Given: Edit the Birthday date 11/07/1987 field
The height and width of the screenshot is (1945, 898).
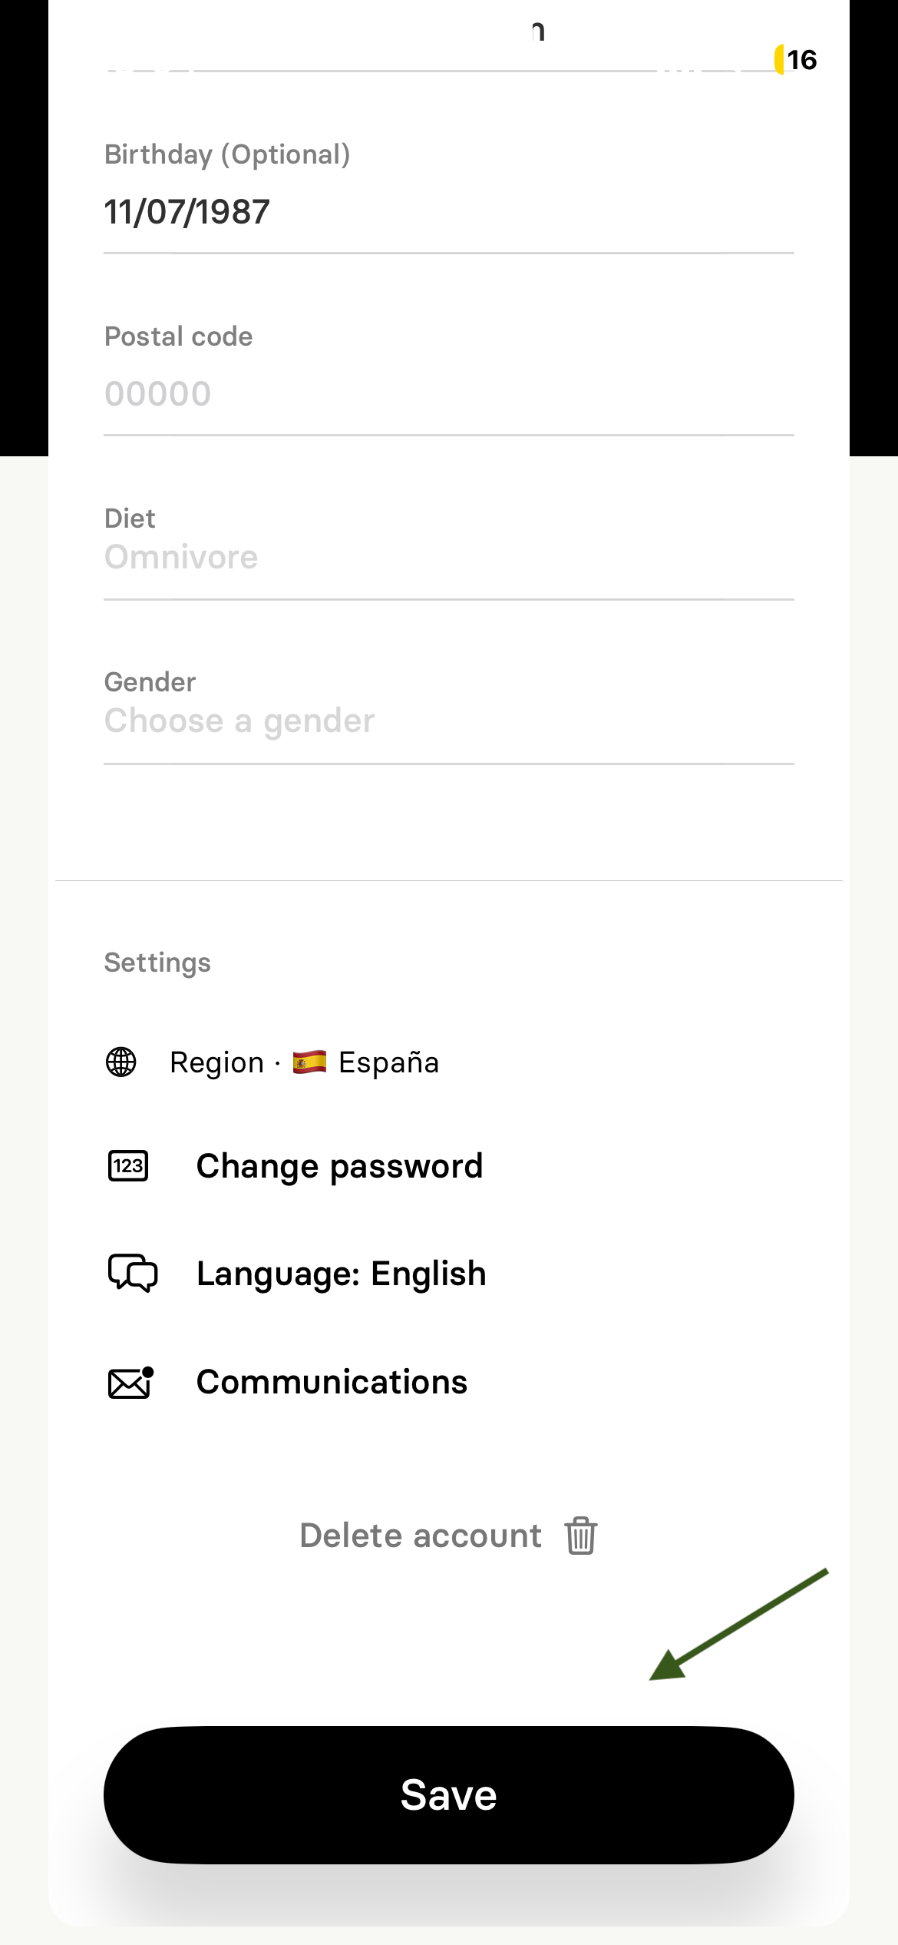Looking at the screenshot, I should click(187, 212).
